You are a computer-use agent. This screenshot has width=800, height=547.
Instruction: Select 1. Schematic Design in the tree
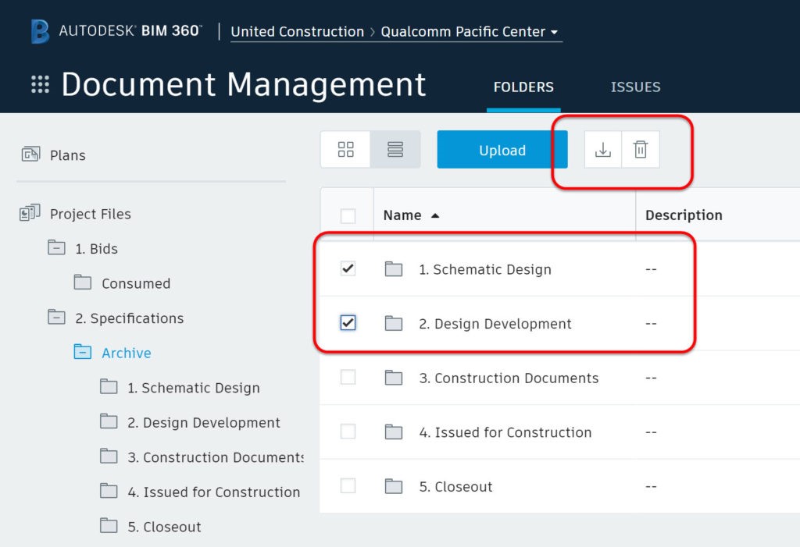coord(194,388)
